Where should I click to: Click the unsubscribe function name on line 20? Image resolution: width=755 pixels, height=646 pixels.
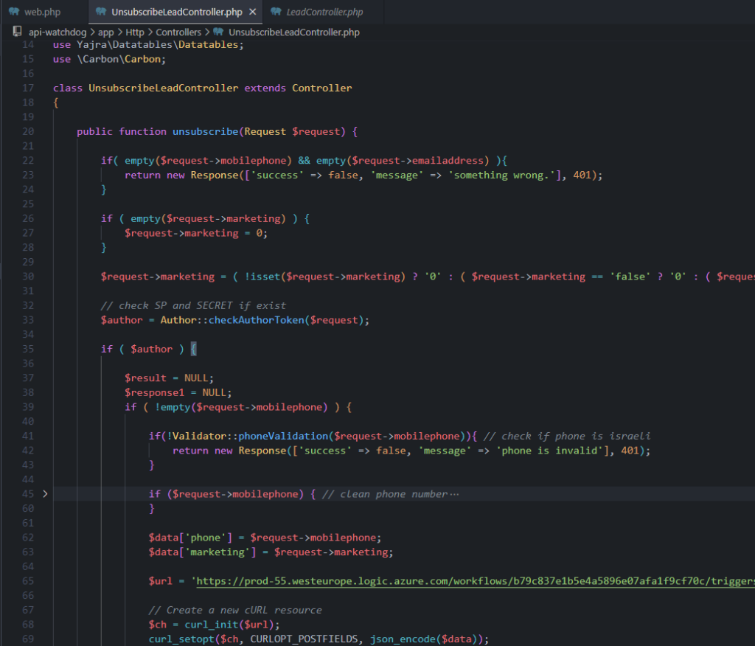click(205, 131)
